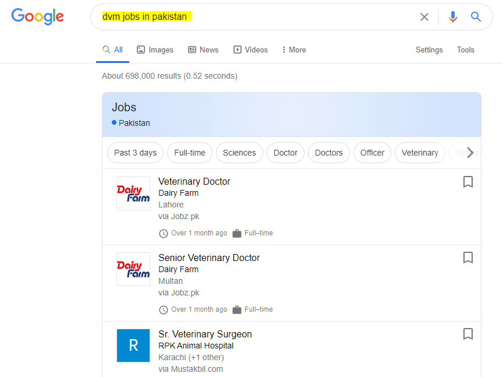The width and height of the screenshot is (503, 377).
Task: Go to the Videos tab
Action: point(250,50)
